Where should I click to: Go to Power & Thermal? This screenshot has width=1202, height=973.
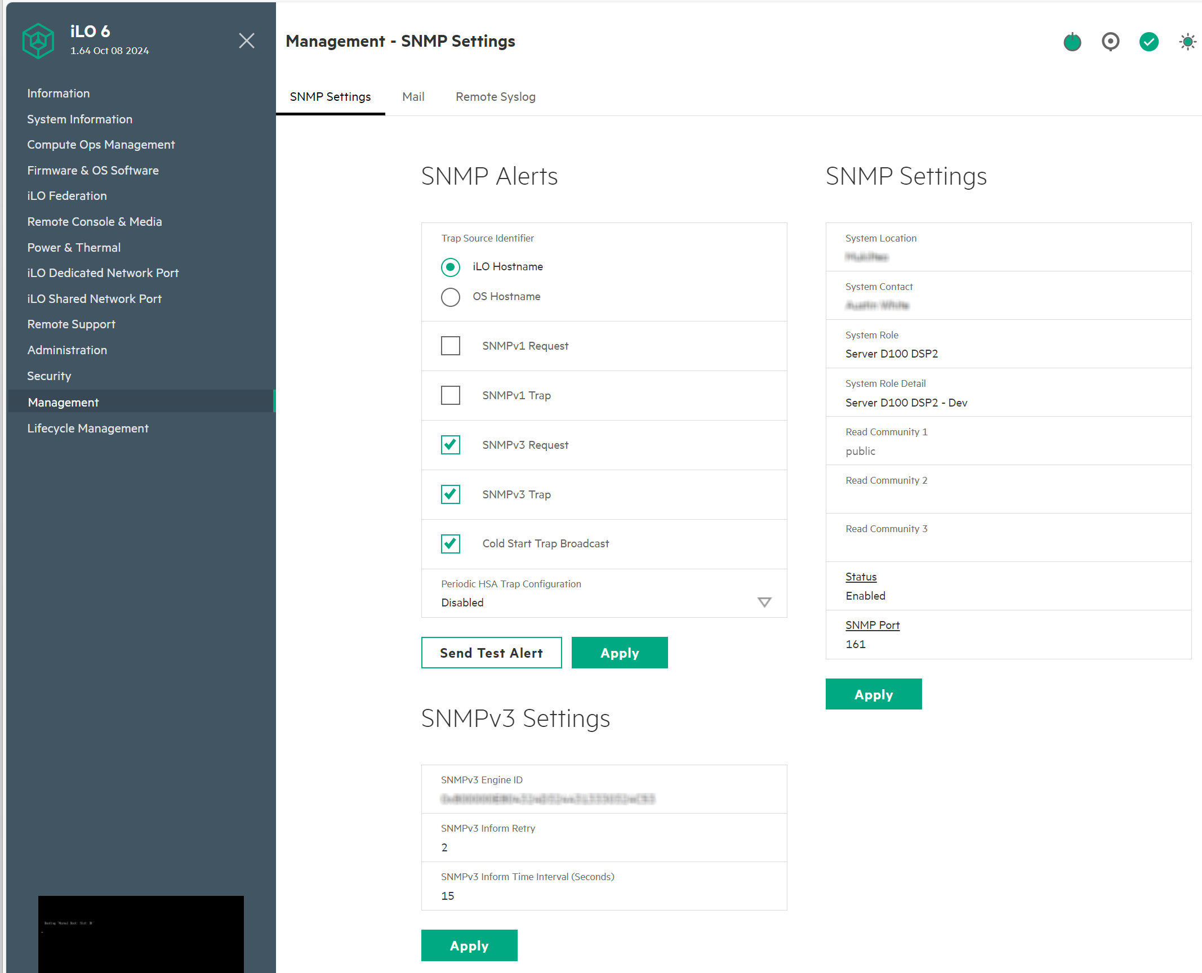[x=74, y=248]
